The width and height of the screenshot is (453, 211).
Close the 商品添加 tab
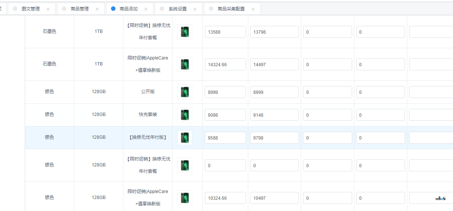coord(146,9)
